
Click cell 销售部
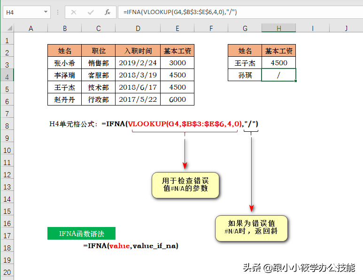click(99, 63)
